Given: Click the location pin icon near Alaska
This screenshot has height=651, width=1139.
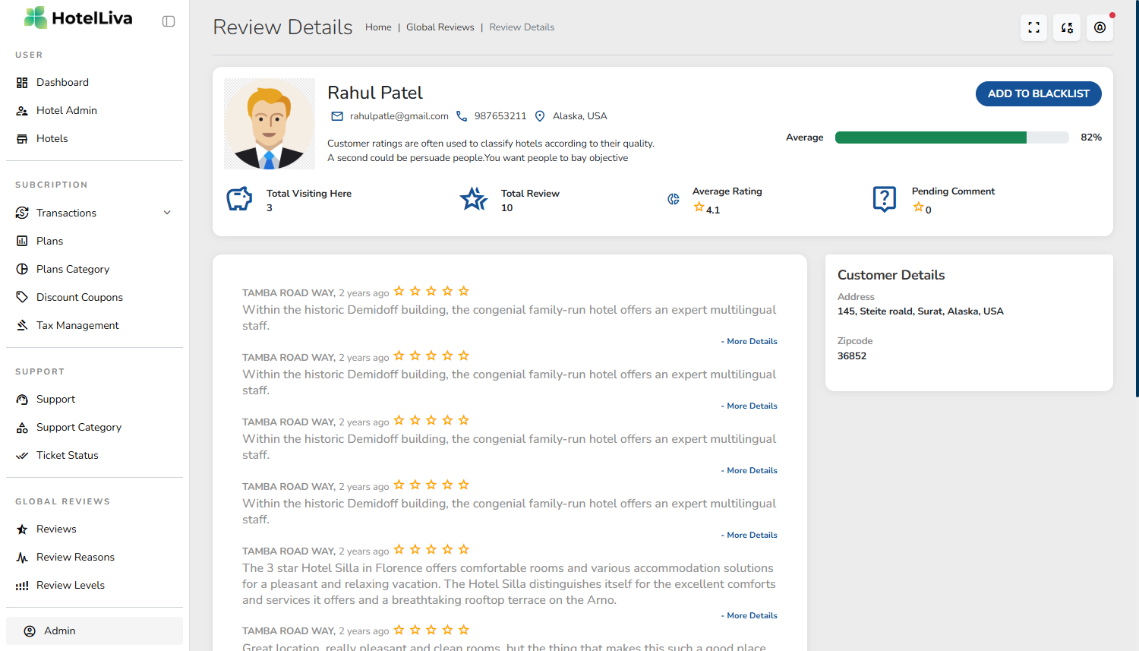Looking at the screenshot, I should click(540, 116).
